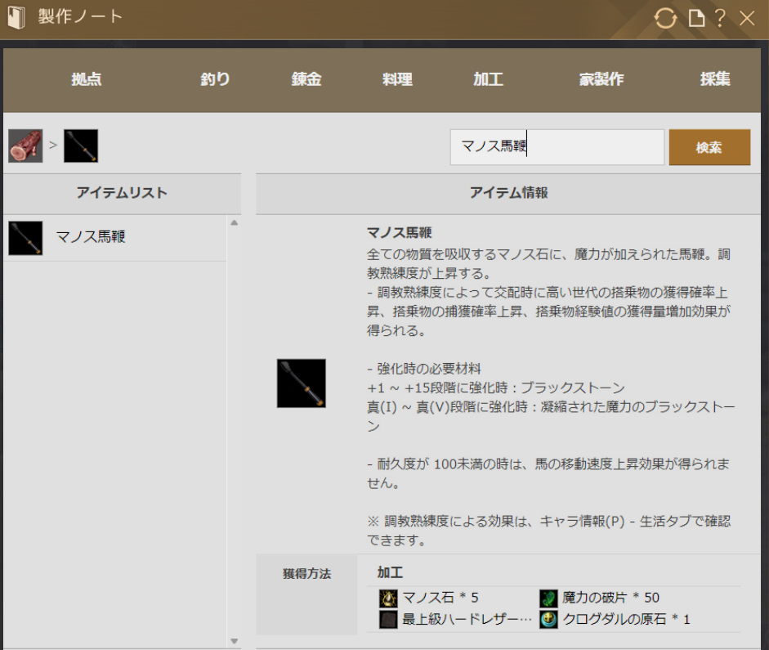Switch to the 拠点 tab

(x=87, y=79)
